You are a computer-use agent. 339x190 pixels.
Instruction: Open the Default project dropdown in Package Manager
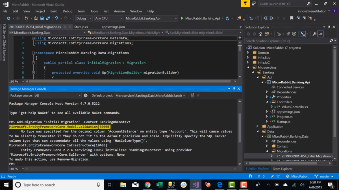(150, 95)
